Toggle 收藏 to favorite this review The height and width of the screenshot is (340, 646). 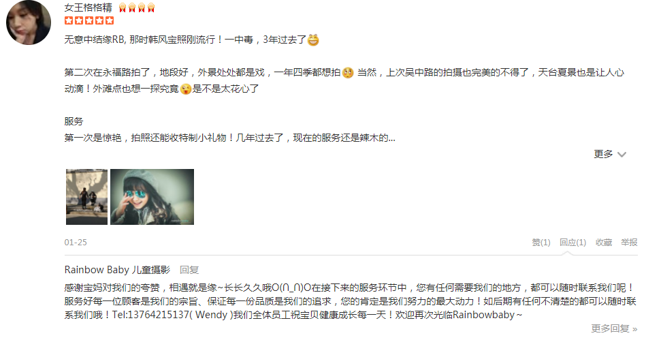pos(604,243)
